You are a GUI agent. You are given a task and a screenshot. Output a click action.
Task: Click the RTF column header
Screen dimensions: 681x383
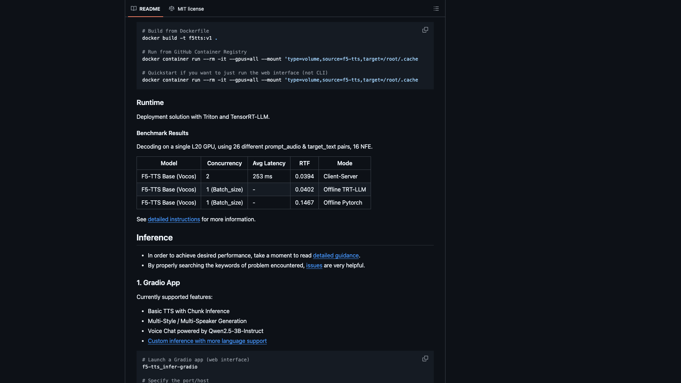click(x=304, y=163)
